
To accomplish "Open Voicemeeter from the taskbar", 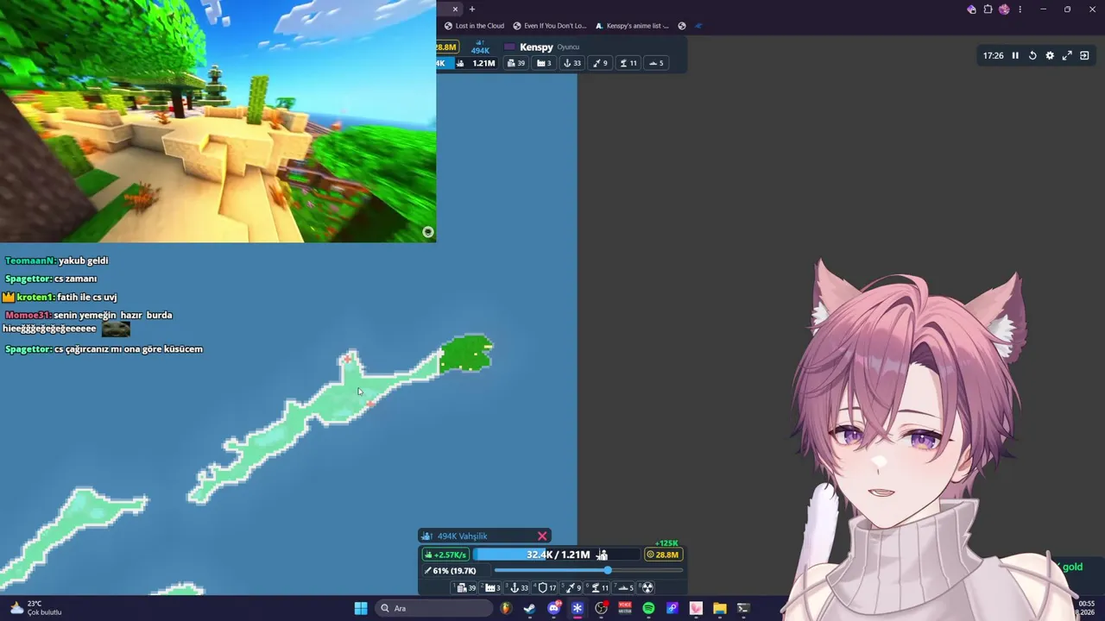I will pos(625,608).
